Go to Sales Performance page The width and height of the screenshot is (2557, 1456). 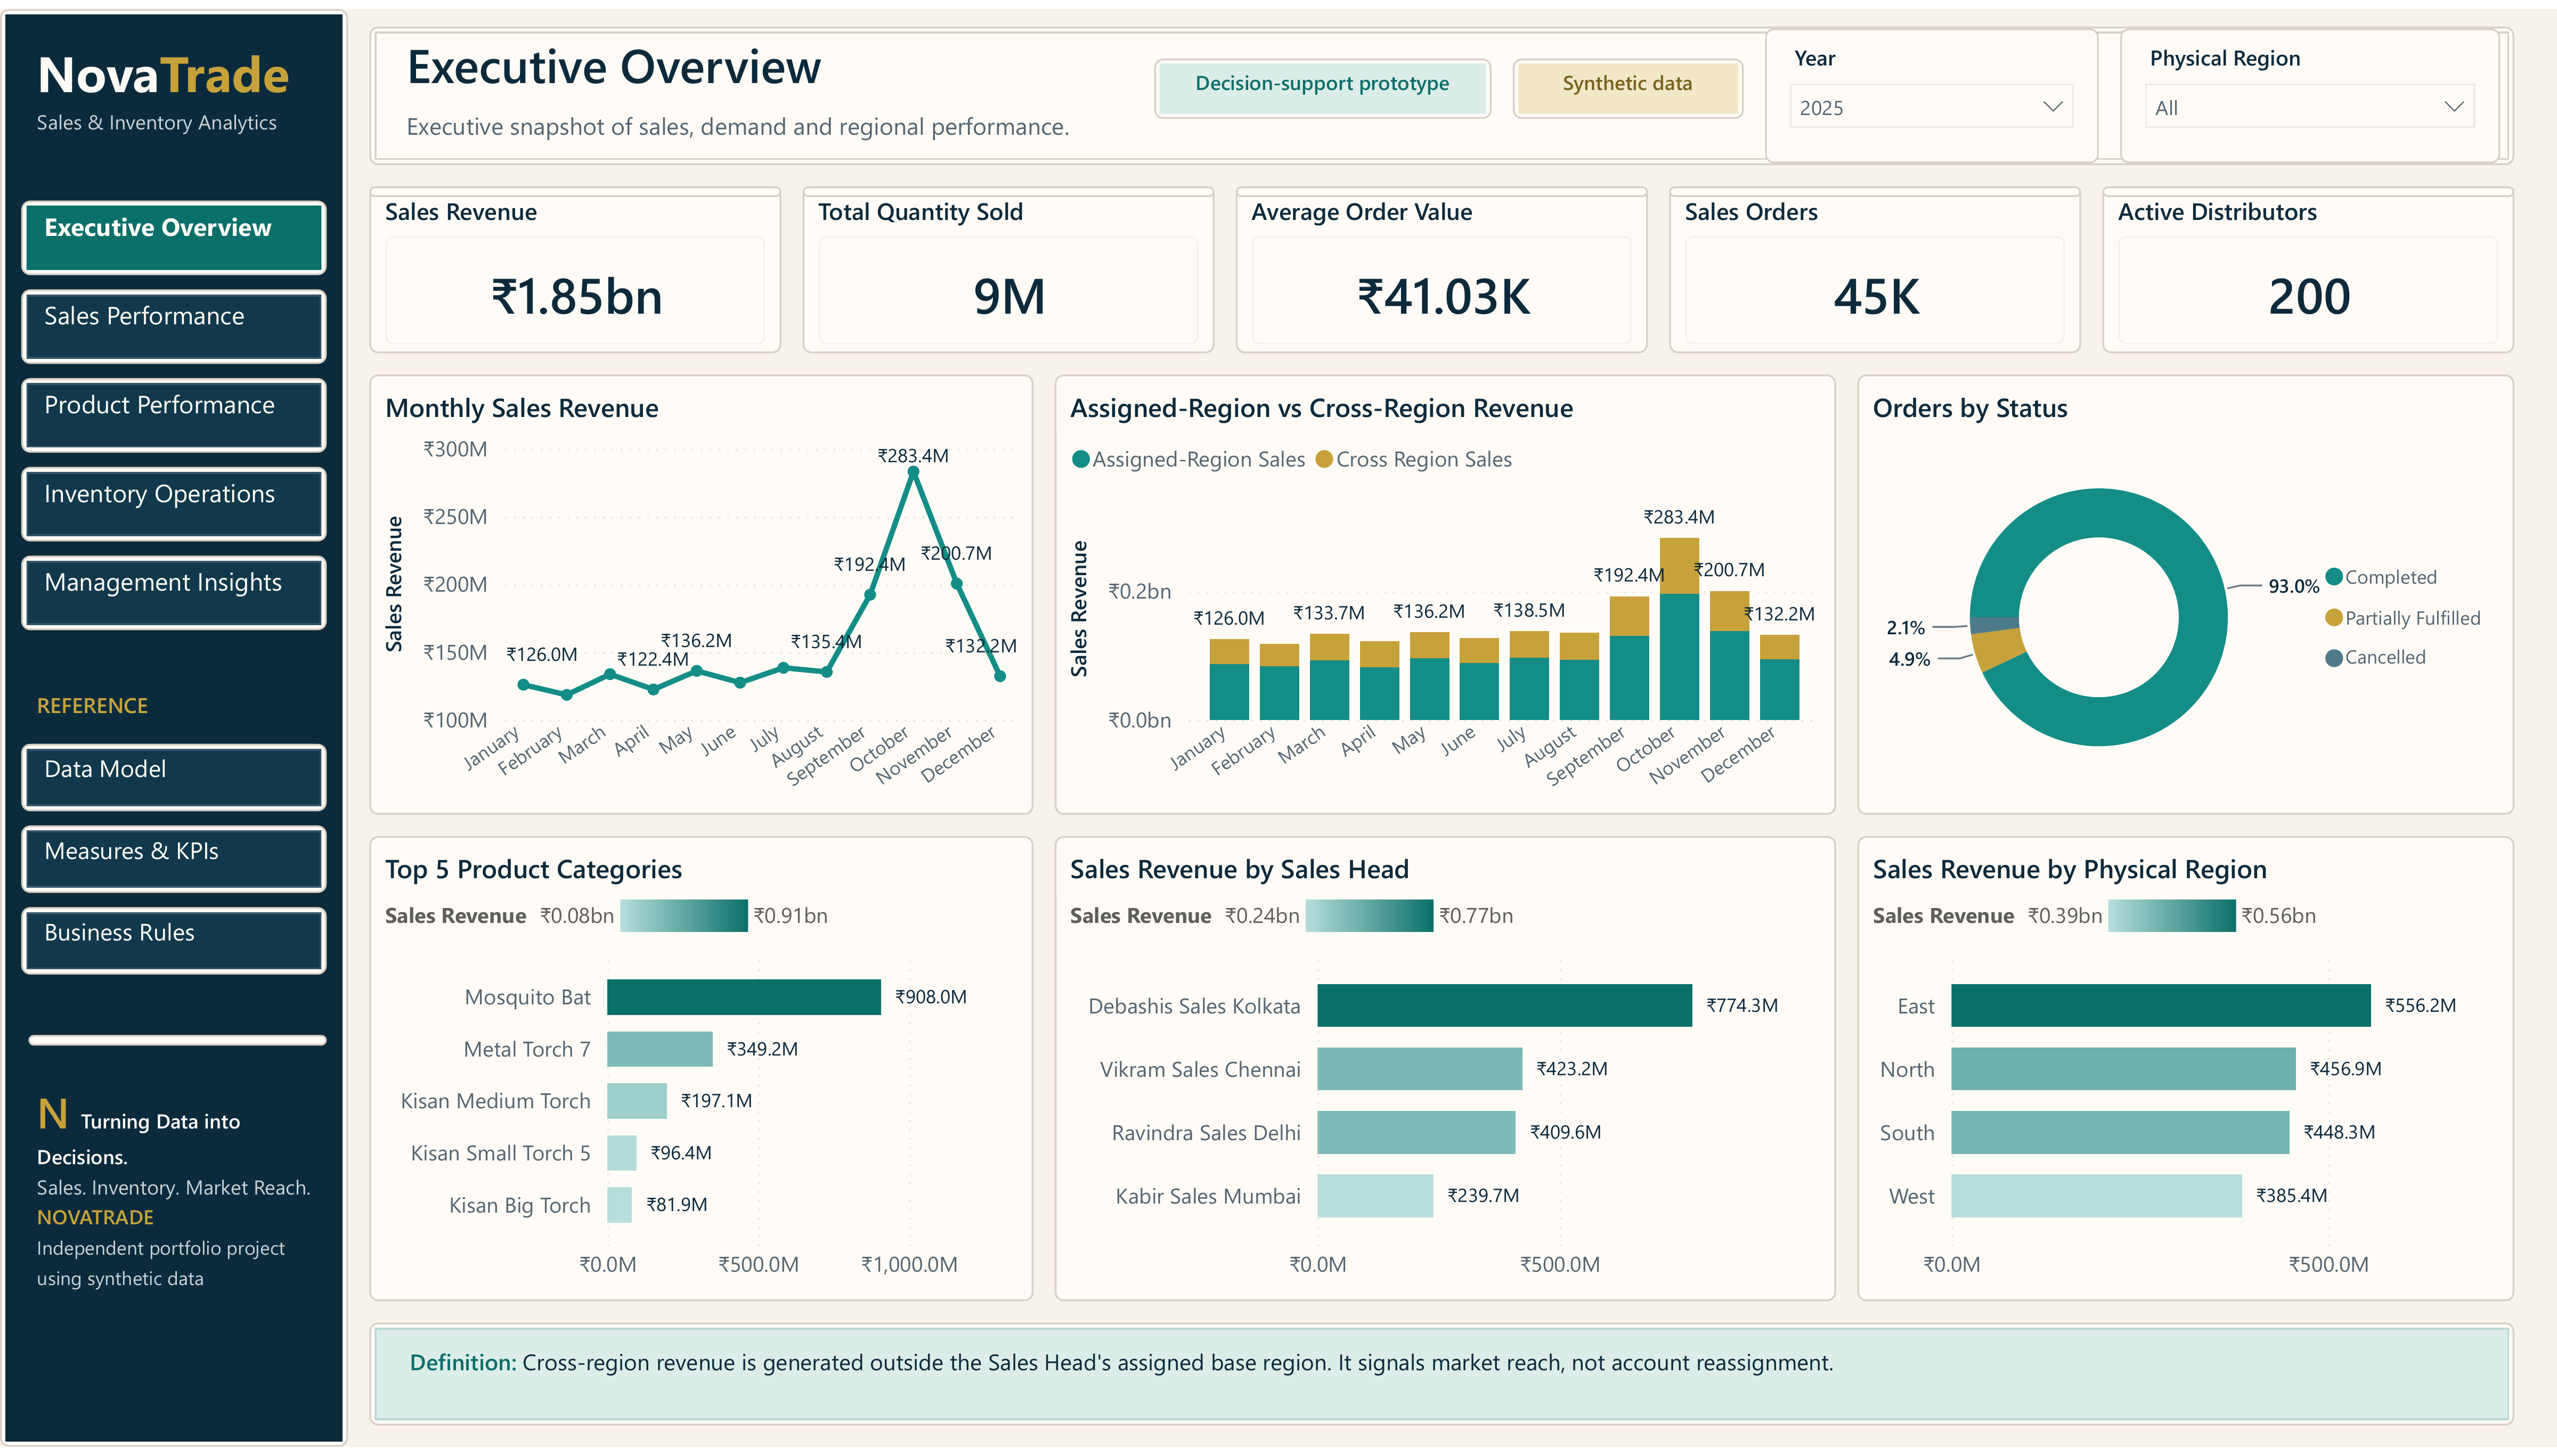click(x=174, y=326)
